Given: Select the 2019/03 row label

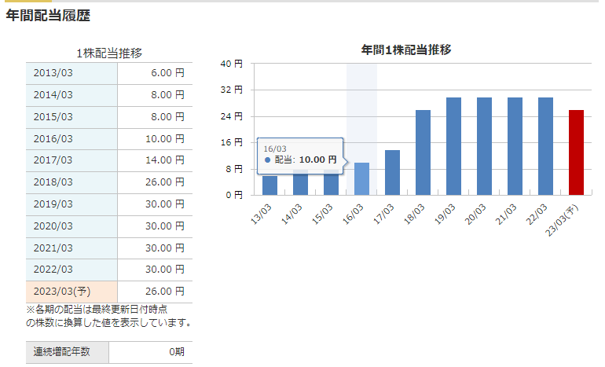Looking at the screenshot, I should [x=53, y=204].
